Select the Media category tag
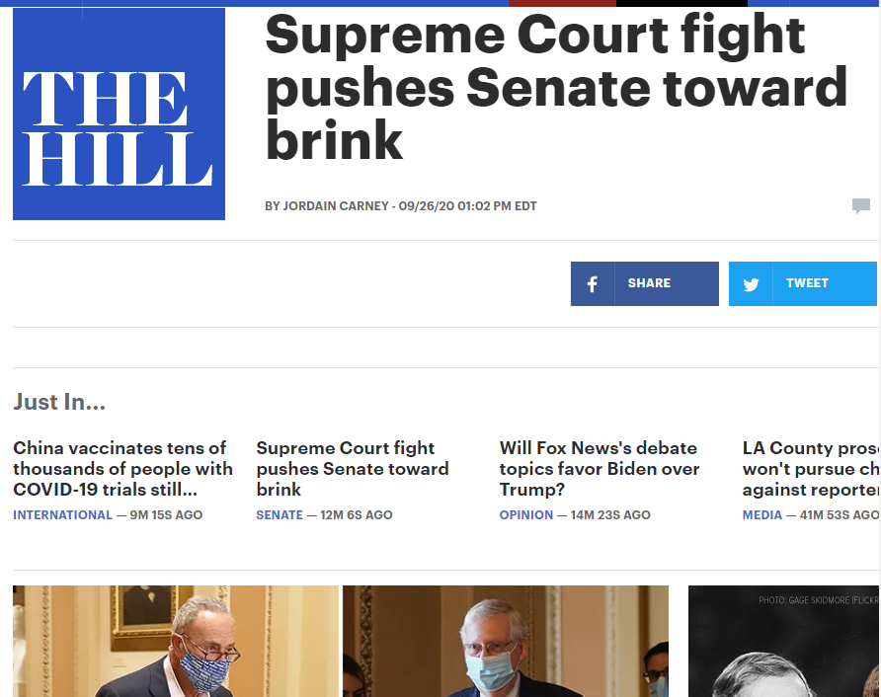 click(x=762, y=515)
